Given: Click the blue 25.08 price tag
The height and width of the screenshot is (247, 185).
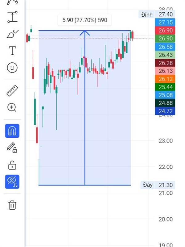Looking at the screenshot, I should [x=165, y=95].
